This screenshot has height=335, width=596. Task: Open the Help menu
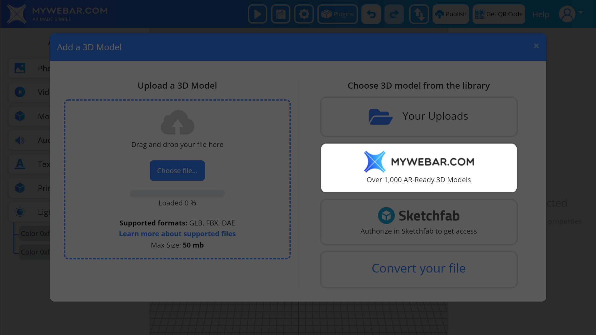coord(541,14)
